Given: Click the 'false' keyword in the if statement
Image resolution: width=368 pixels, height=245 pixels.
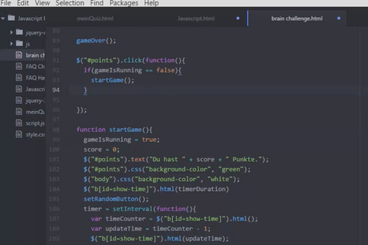Looking at the screenshot, I should (x=166, y=70).
